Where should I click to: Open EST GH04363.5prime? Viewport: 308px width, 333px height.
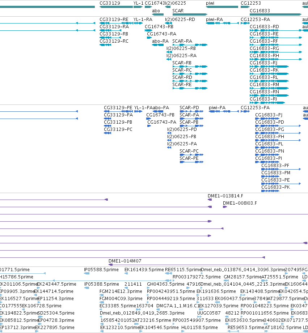point(166,284)
